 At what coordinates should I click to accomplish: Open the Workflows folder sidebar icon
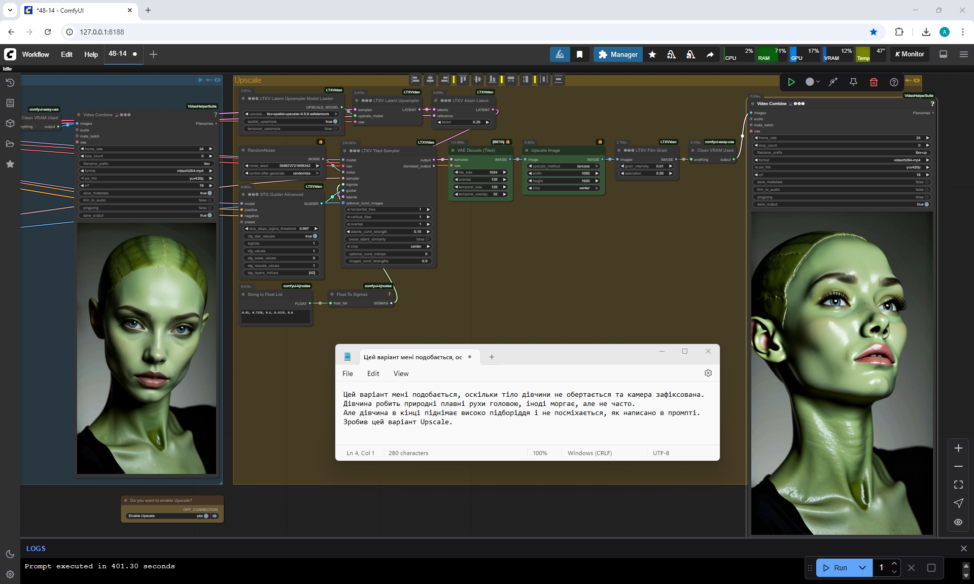pos(10,144)
